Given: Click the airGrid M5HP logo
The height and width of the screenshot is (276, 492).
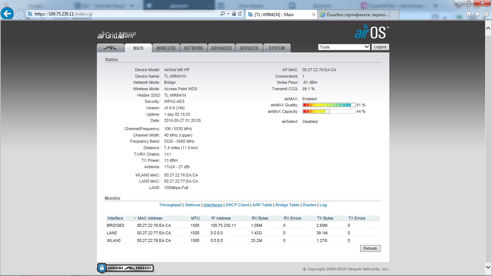Looking at the screenshot, I should (x=117, y=35).
